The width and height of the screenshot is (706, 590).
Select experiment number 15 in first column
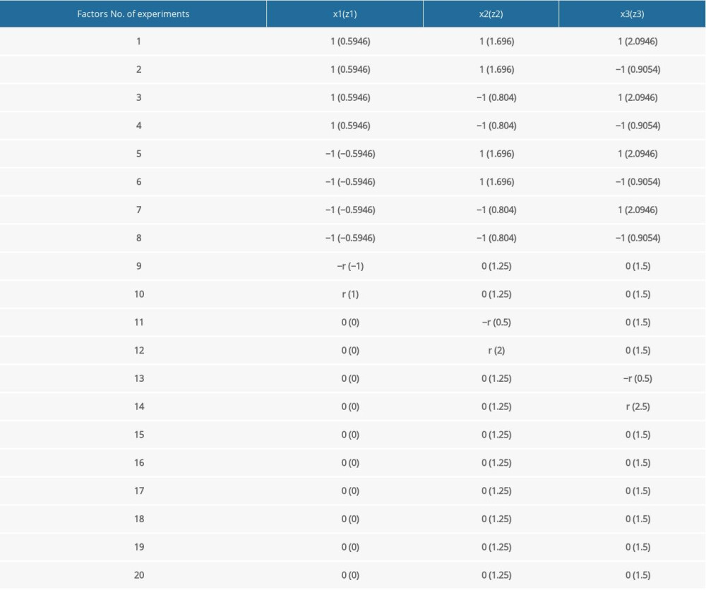pyautogui.click(x=139, y=435)
